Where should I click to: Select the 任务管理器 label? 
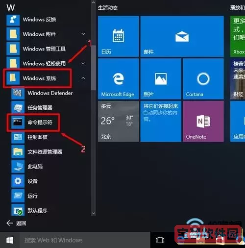tap(40, 107)
